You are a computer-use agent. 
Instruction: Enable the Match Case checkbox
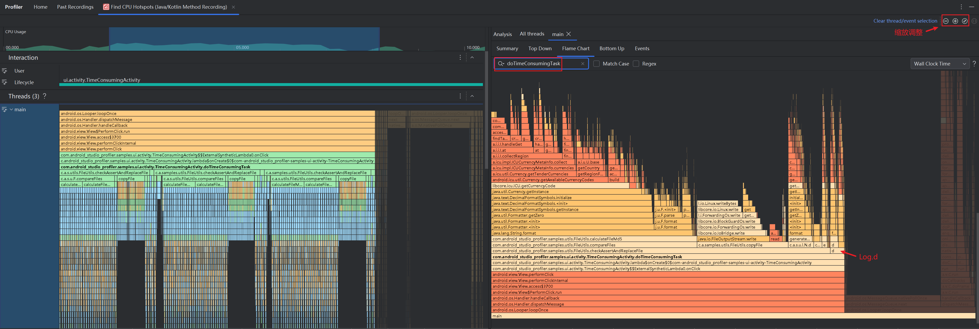click(x=596, y=64)
